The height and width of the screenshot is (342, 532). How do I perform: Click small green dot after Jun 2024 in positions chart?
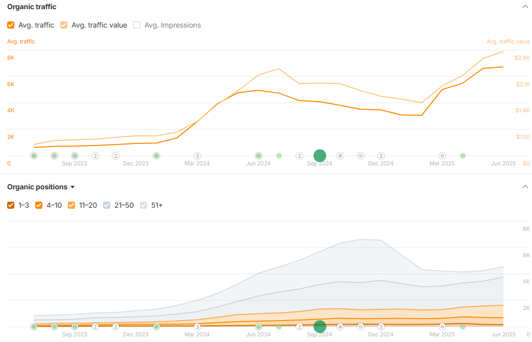(x=279, y=327)
